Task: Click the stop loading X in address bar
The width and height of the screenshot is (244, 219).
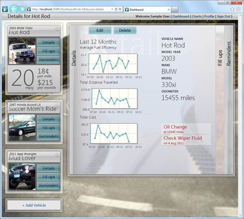Action: tap(120, 9)
